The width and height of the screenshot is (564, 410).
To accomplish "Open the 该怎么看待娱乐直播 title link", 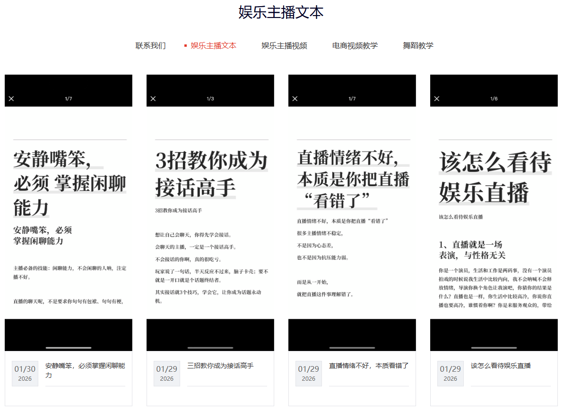I will 501,366.
